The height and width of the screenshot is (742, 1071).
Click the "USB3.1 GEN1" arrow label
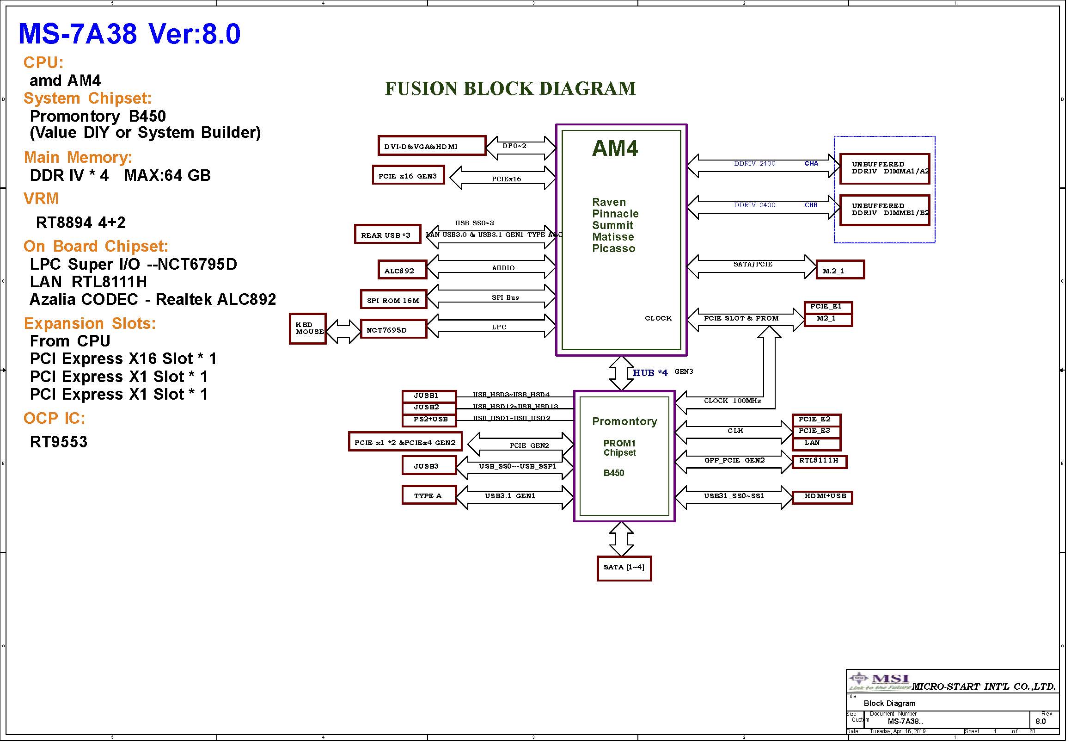[x=510, y=496]
